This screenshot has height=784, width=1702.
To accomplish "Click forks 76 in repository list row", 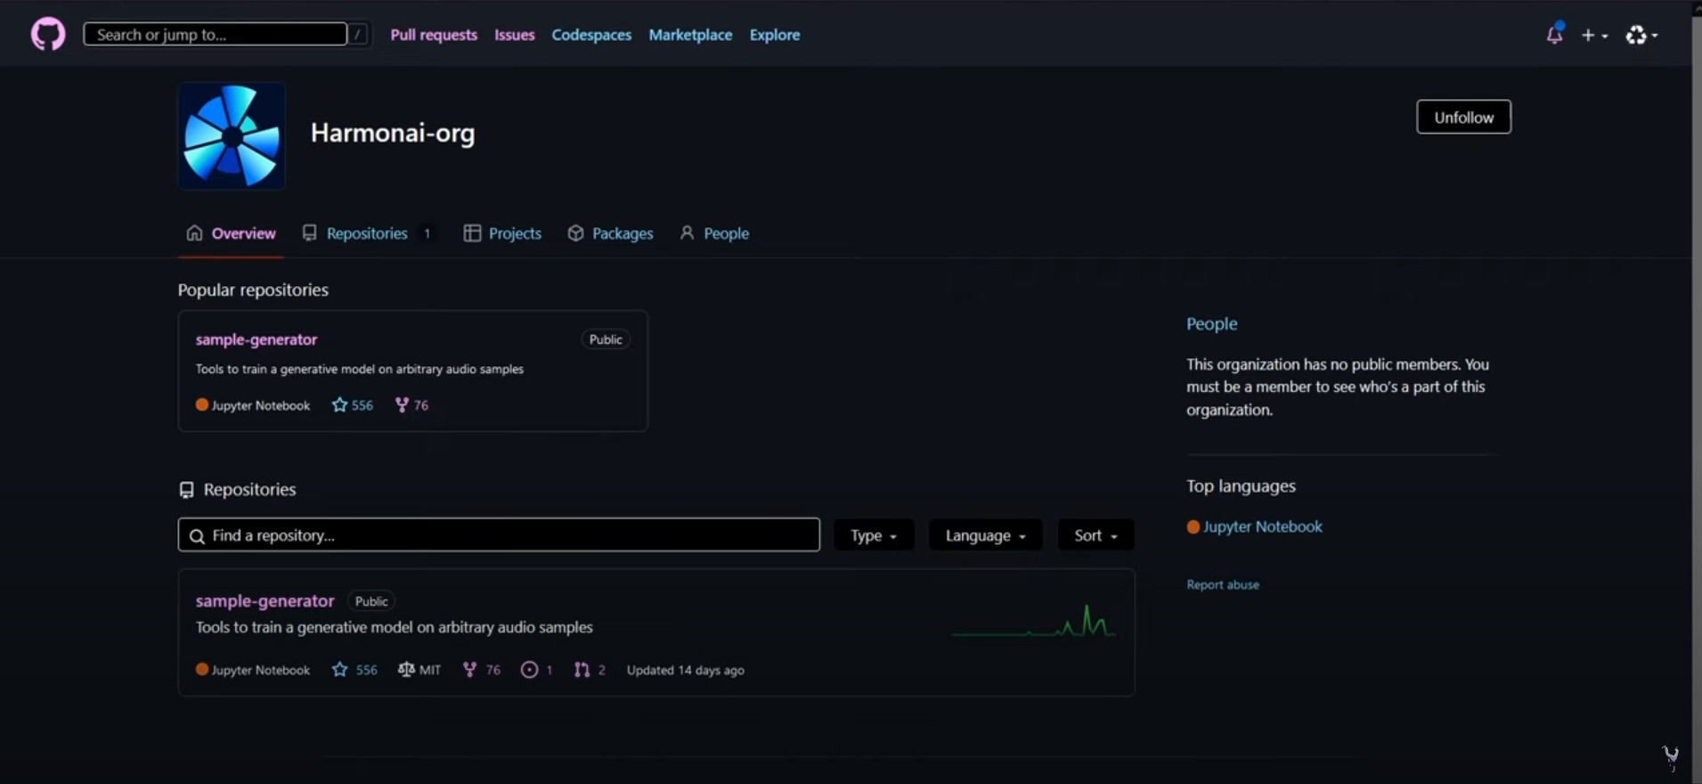I will [x=482, y=670].
